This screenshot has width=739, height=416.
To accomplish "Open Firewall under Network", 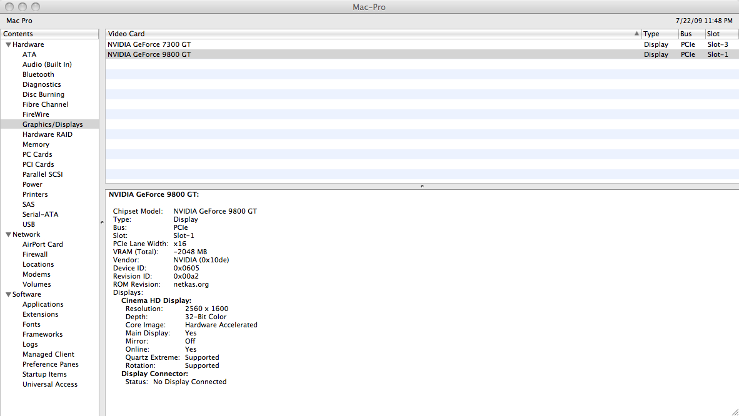I will [x=36, y=254].
